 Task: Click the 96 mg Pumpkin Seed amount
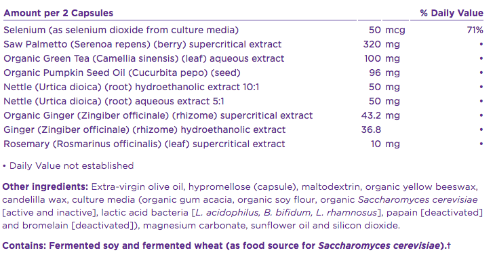pos(384,73)
